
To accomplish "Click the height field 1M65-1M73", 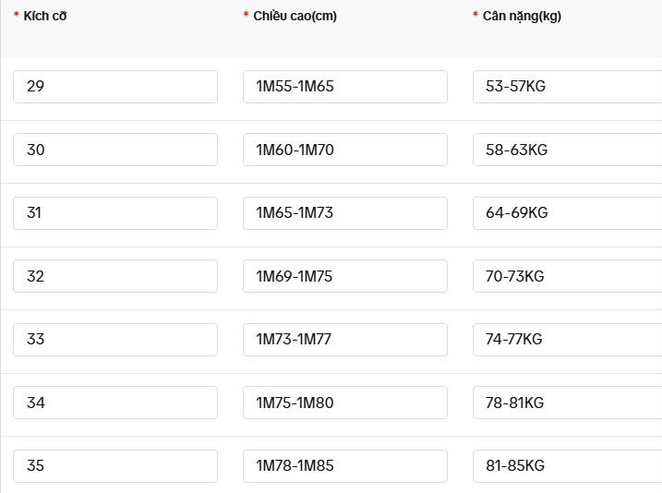I will pyautogui.click(x=345, y=213).
